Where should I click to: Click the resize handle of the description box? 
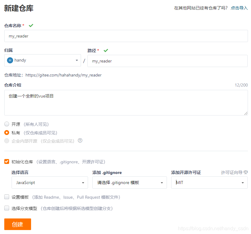pyautogui.click(x=246, y=113)
